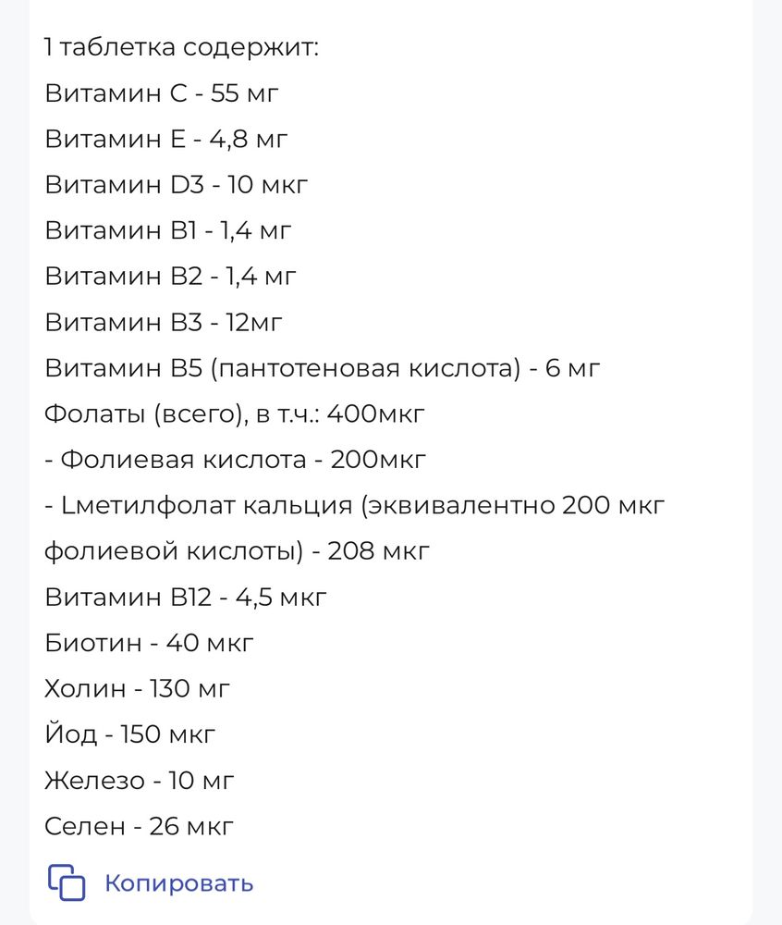Select the Витамин B12 - 4,5 мкг line
Image resolution: width=782 pixels, height=925 pixels.
pyautogui.click(x=185, y=596)
